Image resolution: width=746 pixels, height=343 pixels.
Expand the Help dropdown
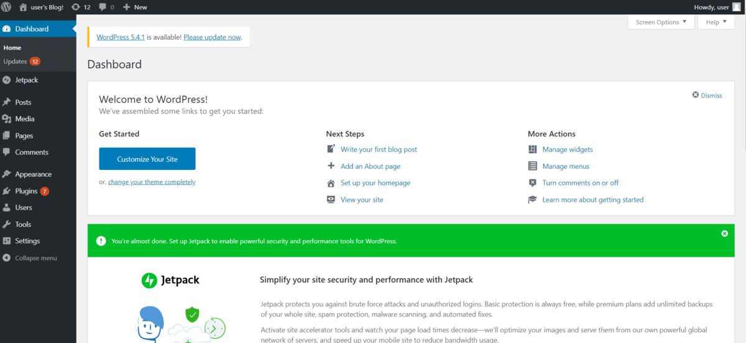pyautogui.click(x=716, y=22)
